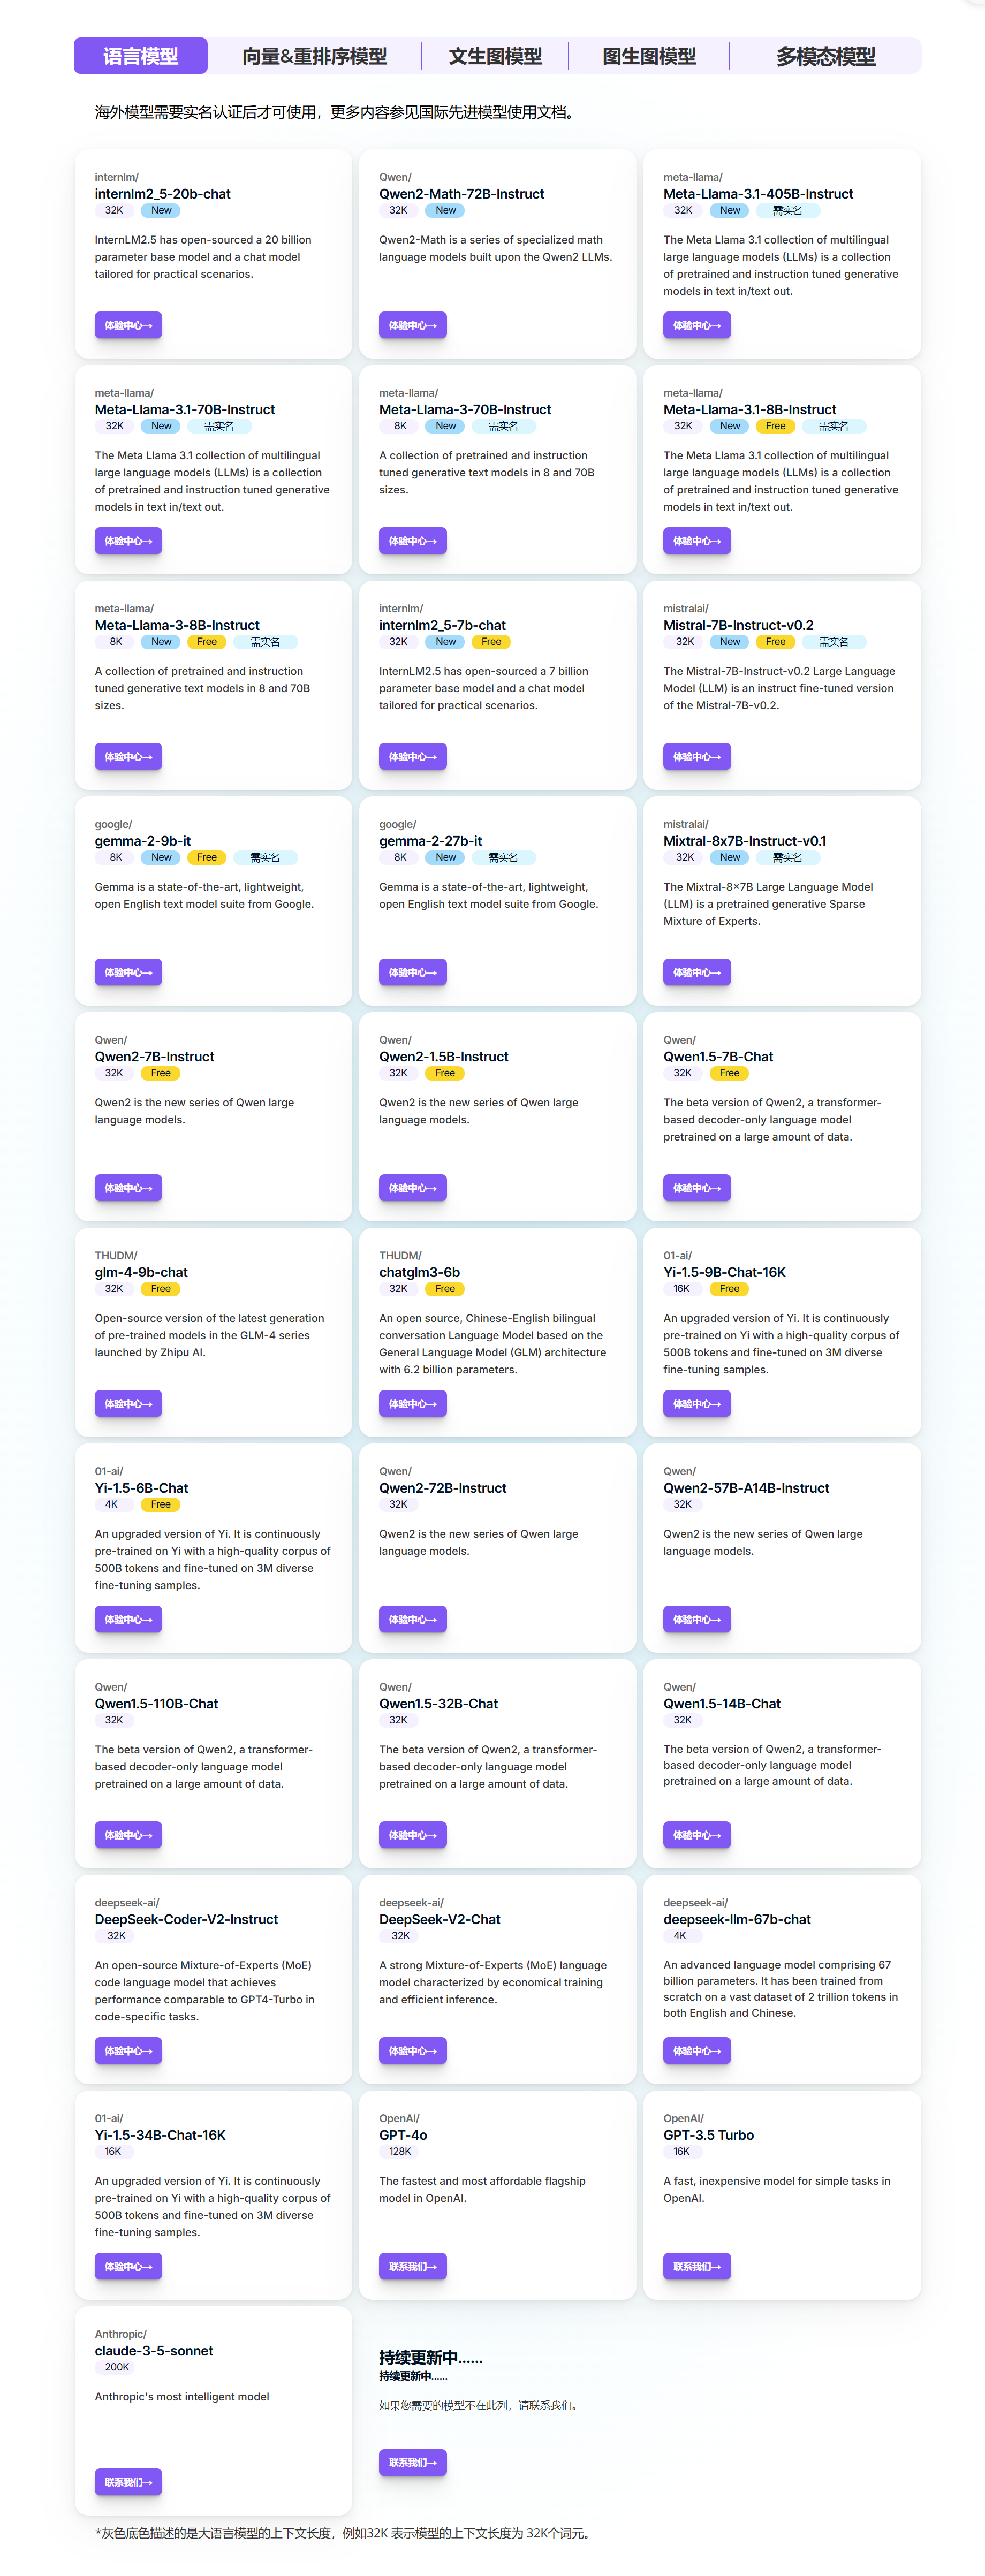Launch 体验中心 for Qwen2-Math-72B-Instruct
This screenshot has height=2576, width=985.
point(412,325)
